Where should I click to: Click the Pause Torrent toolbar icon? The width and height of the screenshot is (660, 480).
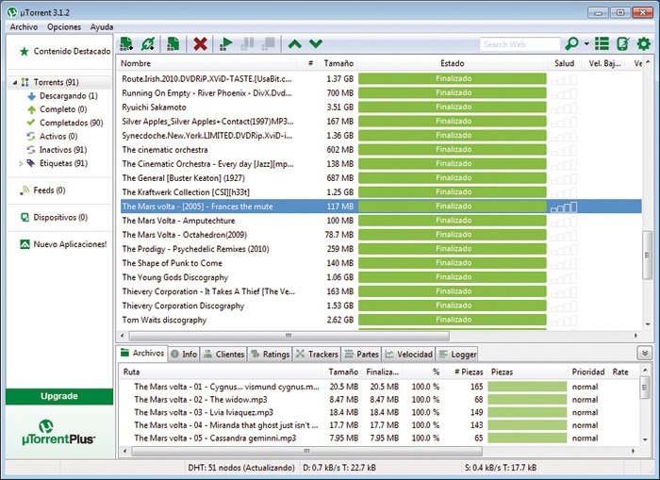247,43
